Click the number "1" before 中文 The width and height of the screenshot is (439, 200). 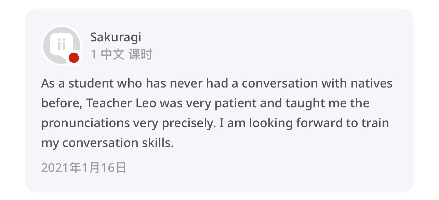click(x=93, y=54)
